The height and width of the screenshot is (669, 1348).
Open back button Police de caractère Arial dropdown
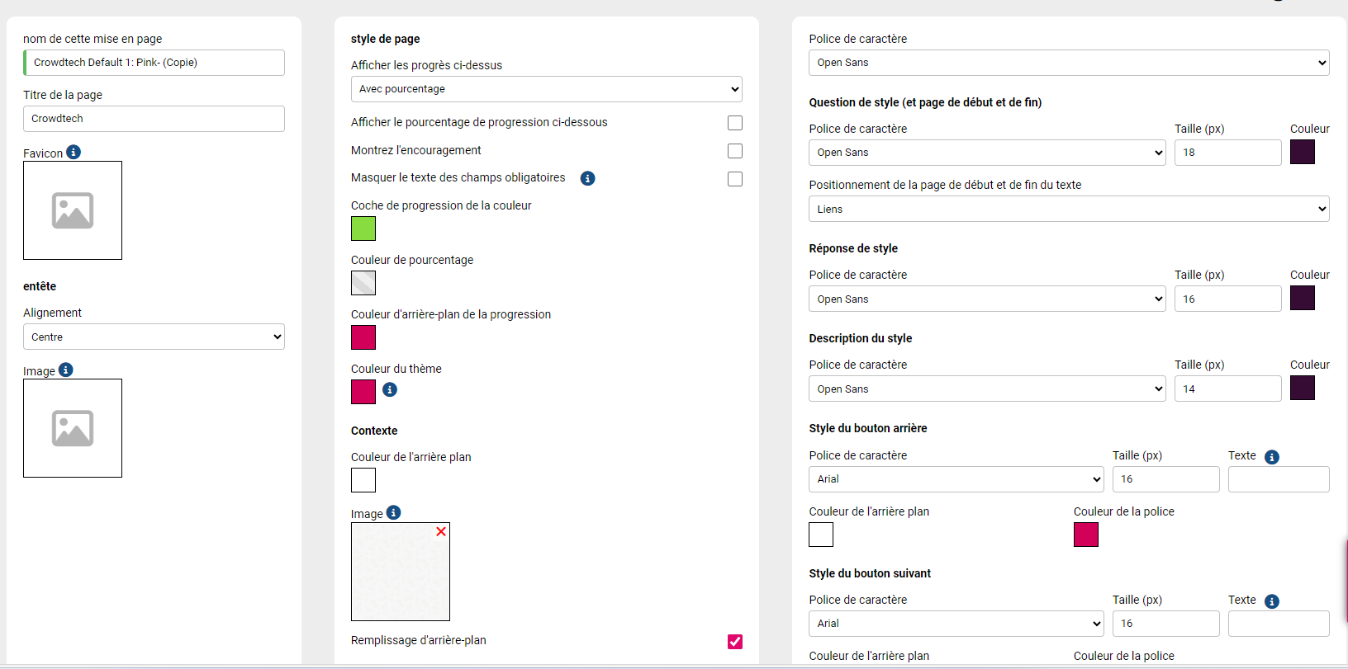[x=956, y=479]
